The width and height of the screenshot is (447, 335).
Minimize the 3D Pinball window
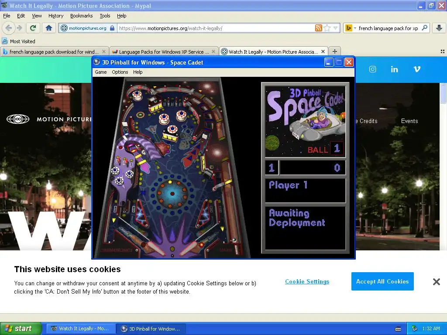pos(329,62)
